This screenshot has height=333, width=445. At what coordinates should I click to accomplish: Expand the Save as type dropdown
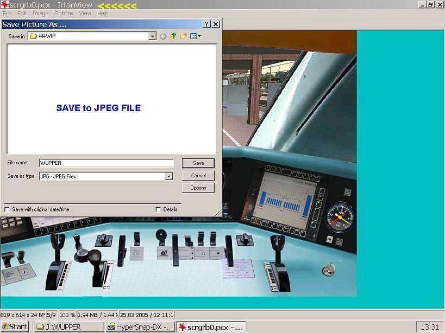pos(169,176)
